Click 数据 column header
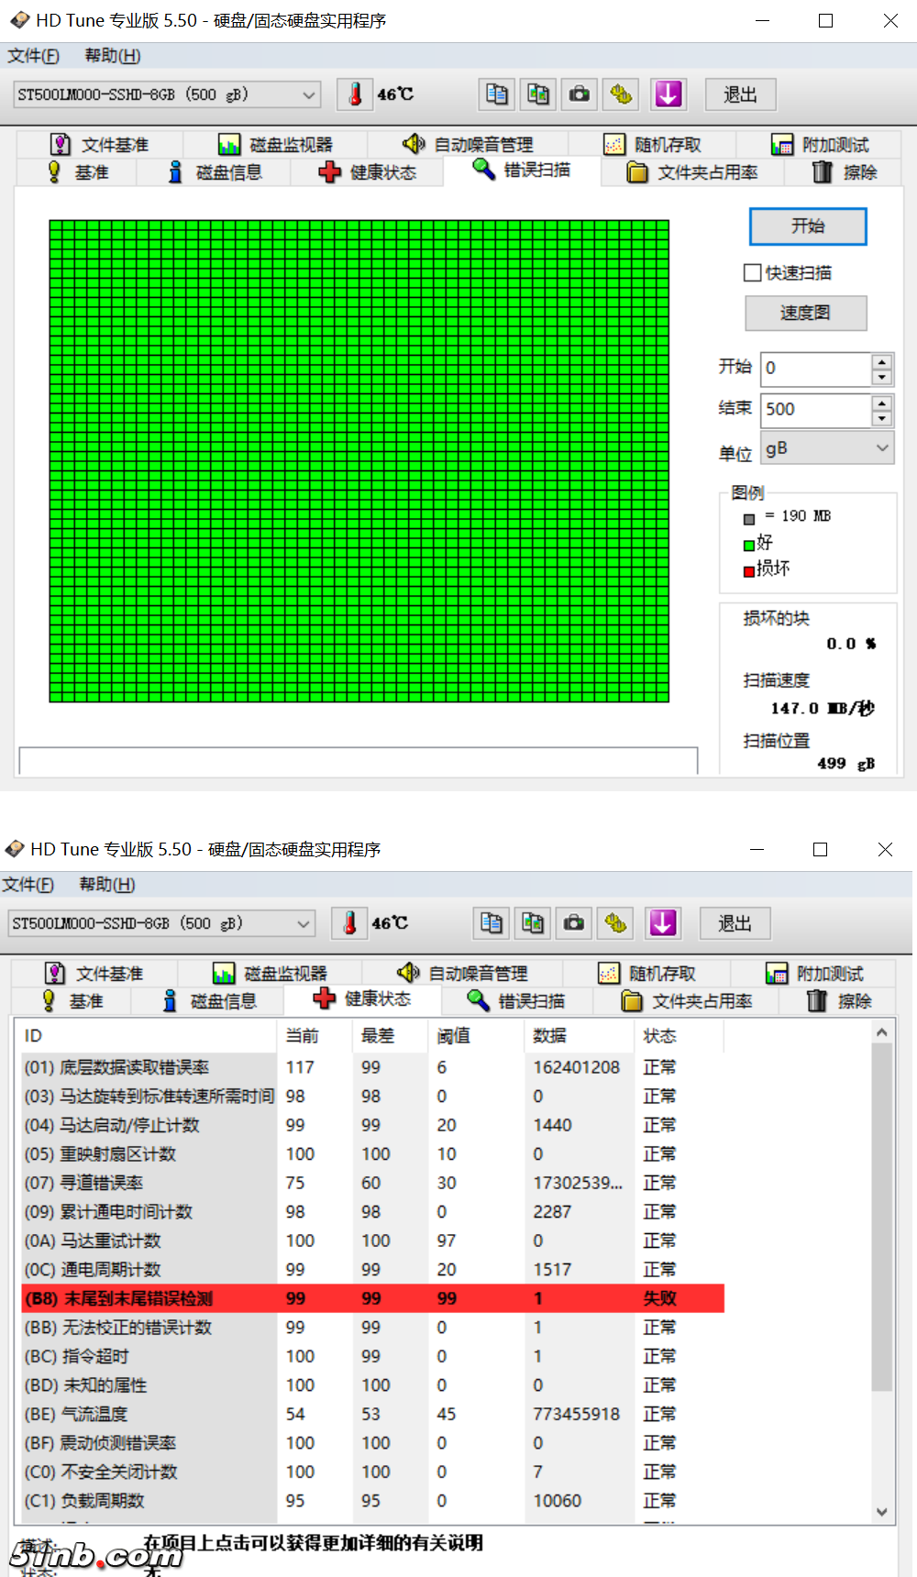This screenshot has height=1577, width=917. coord(578,1036)
